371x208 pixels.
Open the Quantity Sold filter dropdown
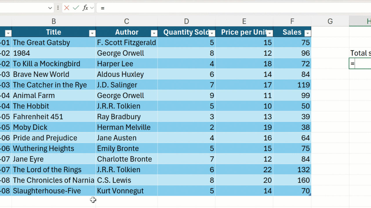pyautogui.click(x=212, y=33)
